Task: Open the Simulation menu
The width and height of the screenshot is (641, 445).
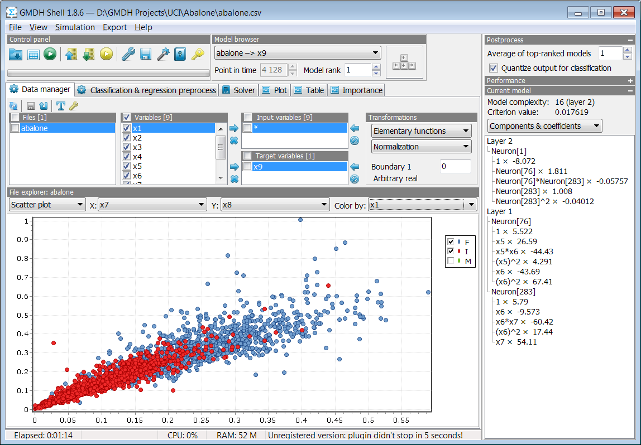Action: 75,27
